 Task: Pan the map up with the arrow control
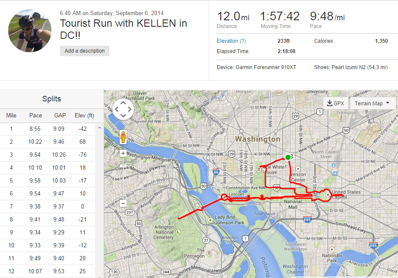(123, 103)
